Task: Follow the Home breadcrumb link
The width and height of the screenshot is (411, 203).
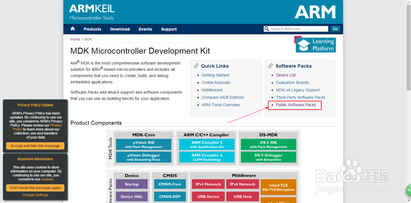Action: pos(75,39)
